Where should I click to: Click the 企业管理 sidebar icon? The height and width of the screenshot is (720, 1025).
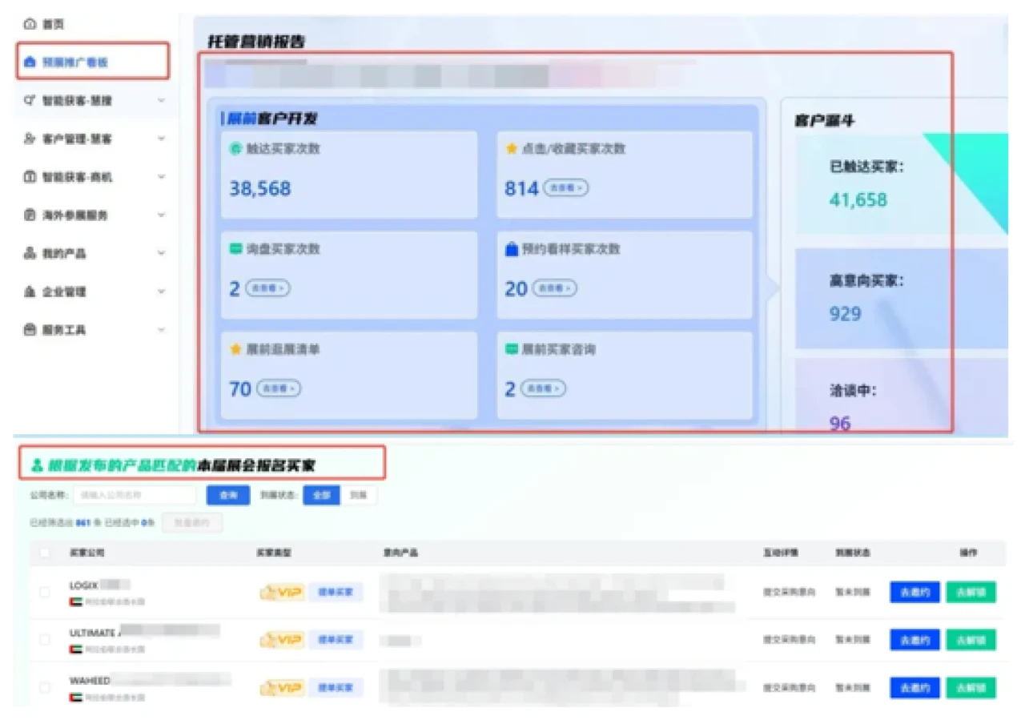30,292
